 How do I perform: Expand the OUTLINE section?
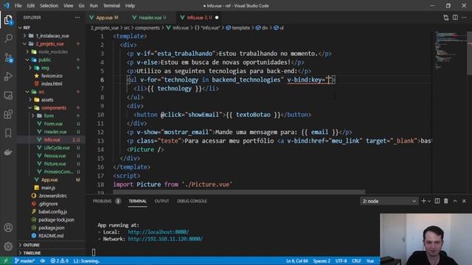point(31,245)
